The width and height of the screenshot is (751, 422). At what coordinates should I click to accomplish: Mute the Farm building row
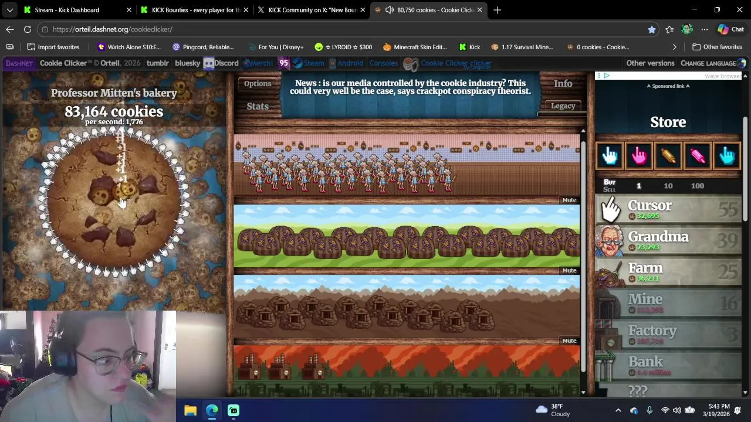coord(569,270)
